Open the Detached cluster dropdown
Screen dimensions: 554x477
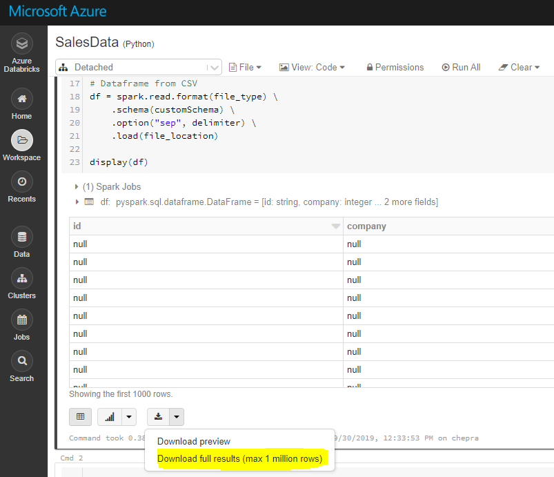click(139, 67)
